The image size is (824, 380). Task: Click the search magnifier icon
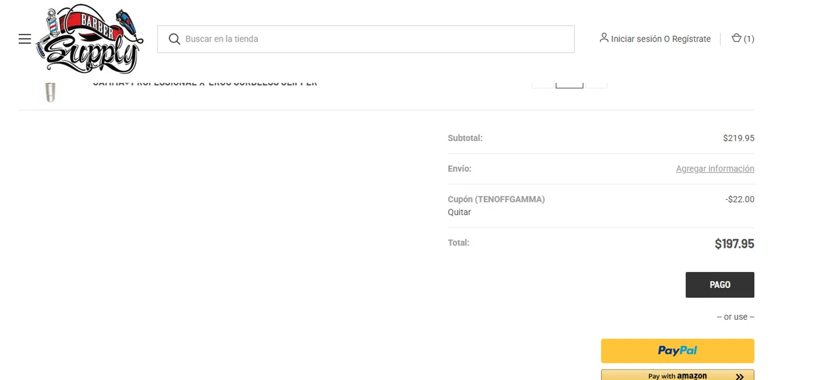175,39
